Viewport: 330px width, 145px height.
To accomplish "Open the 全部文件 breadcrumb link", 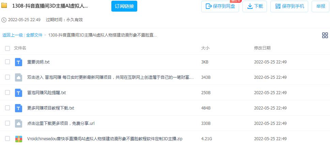I will tap(34, 35).
